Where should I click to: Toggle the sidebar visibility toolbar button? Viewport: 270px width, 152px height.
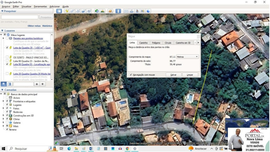[x=59, y=11]
